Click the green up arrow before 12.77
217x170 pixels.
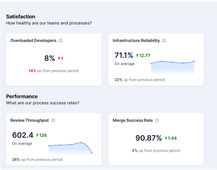click(137, 56)
